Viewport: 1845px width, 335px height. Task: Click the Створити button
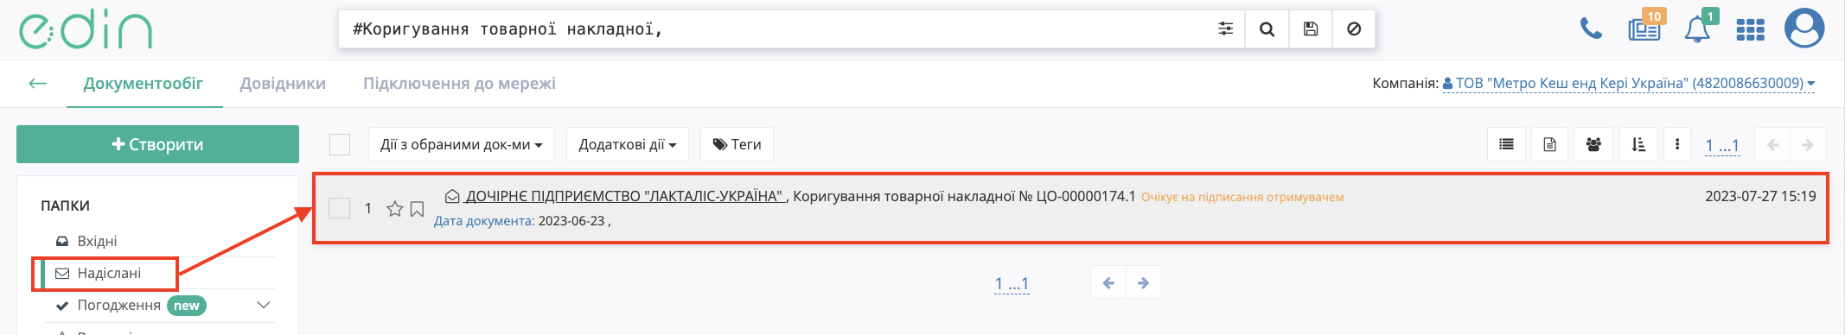[x=157, y=144]
